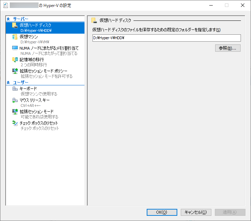Collapse the ユーザー section

pos(8,83)
